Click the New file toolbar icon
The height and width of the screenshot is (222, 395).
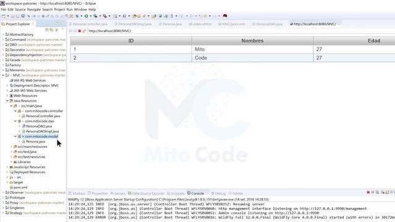tap(4, 16)
